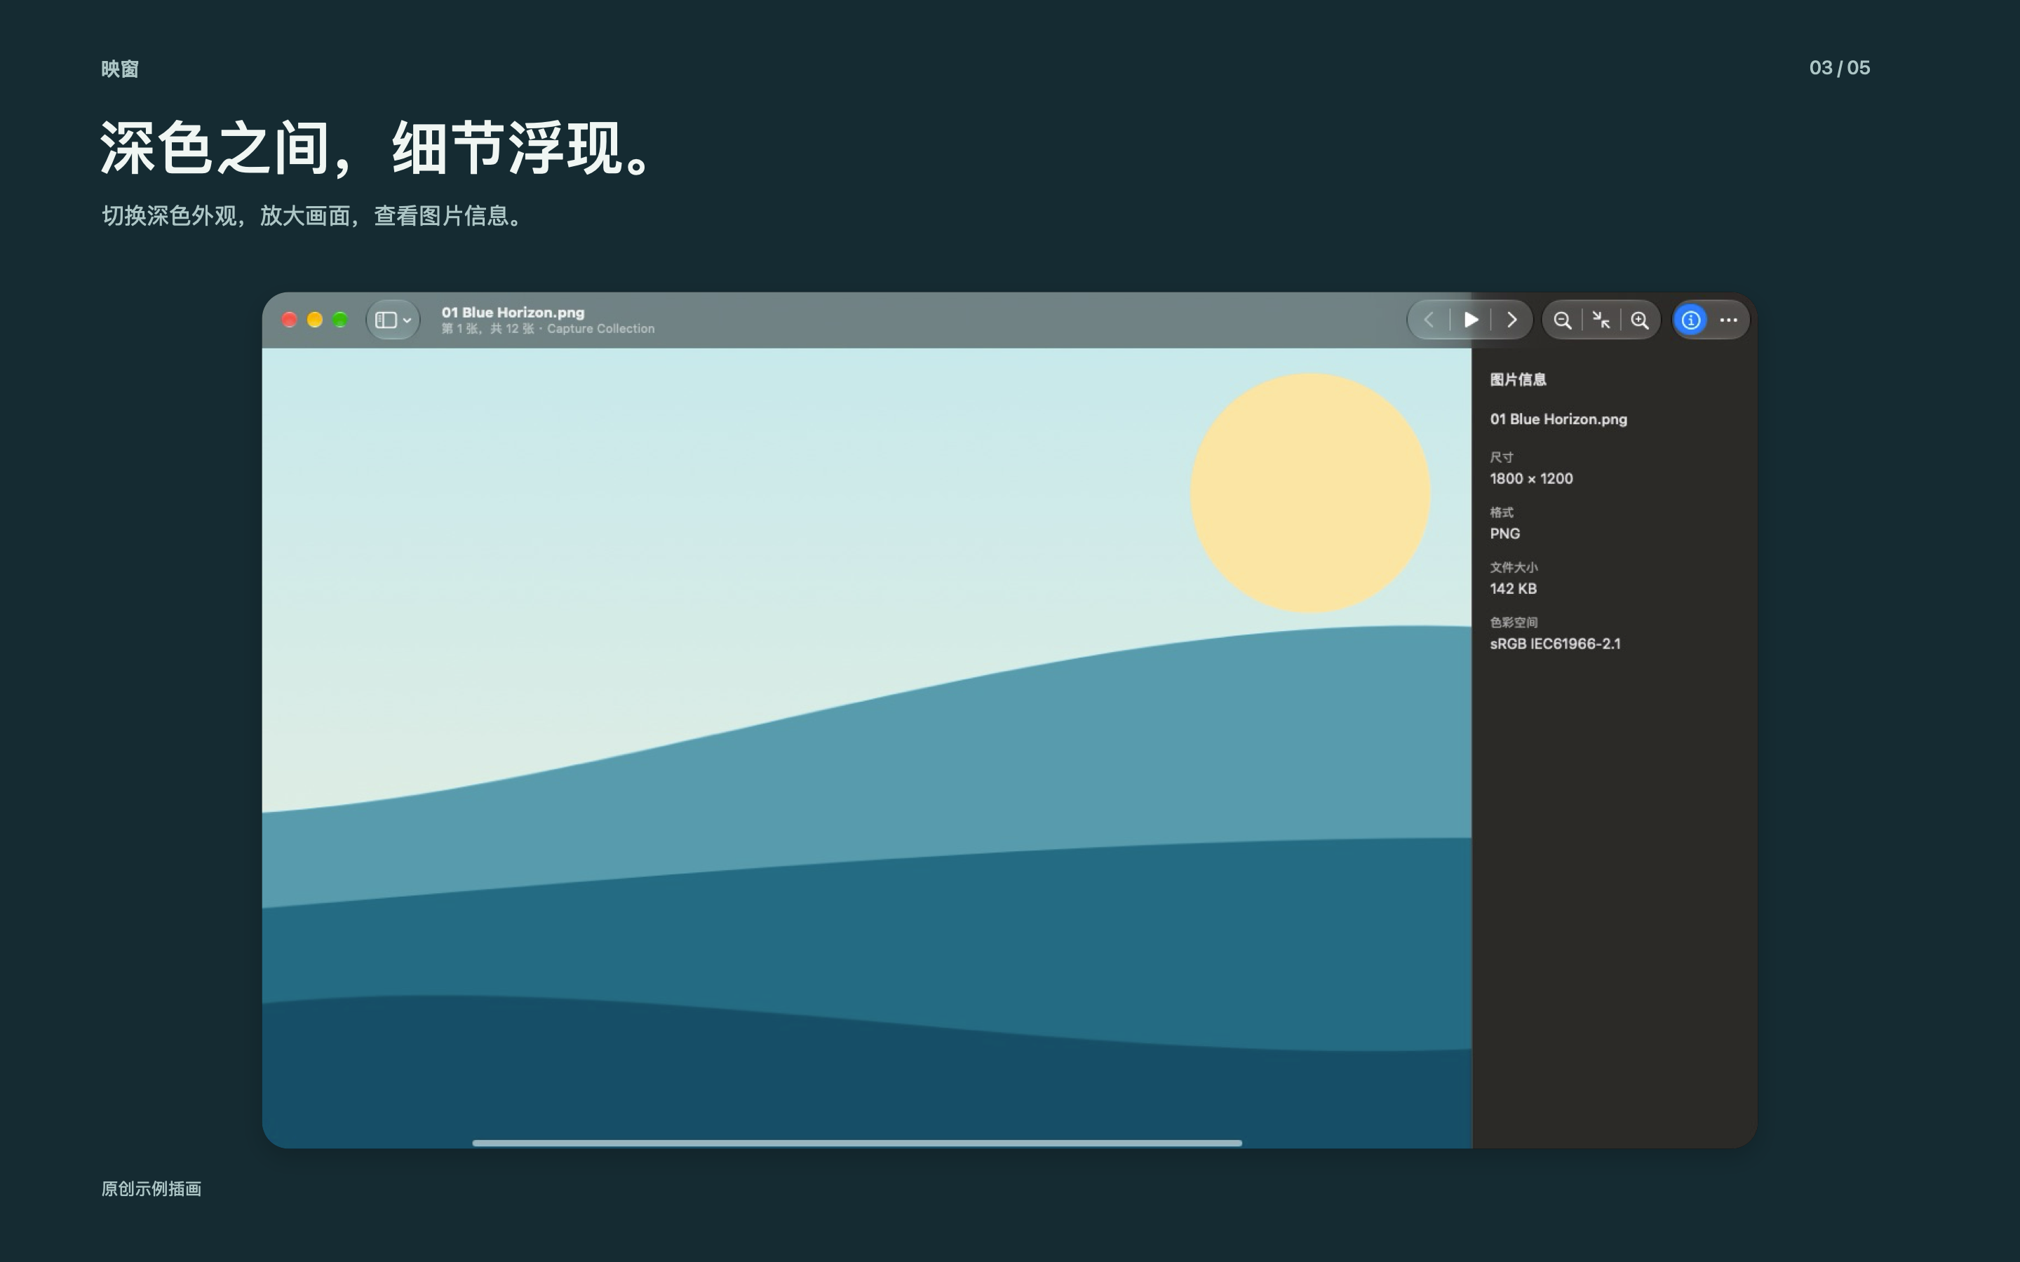Select the color space sRGB IEC61966-2.1
The image size is (2020, 1262).
1555,644
